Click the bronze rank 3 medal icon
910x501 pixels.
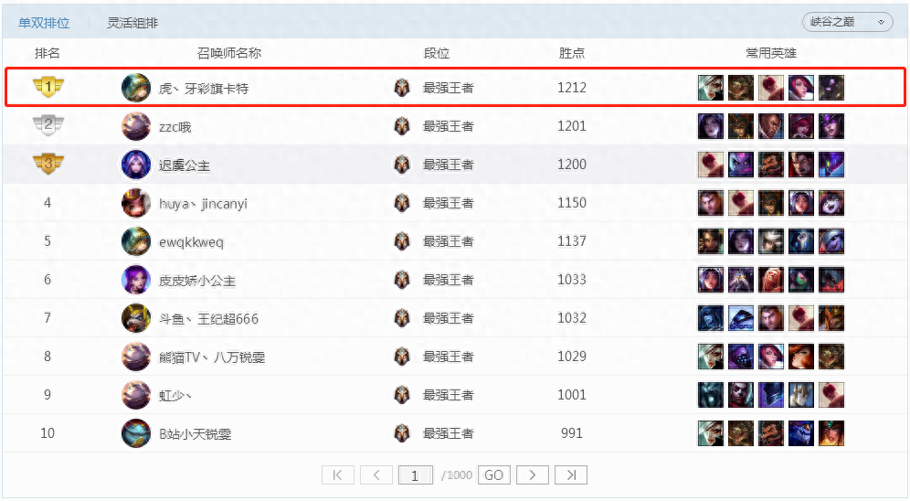click(x=48, y=164)
